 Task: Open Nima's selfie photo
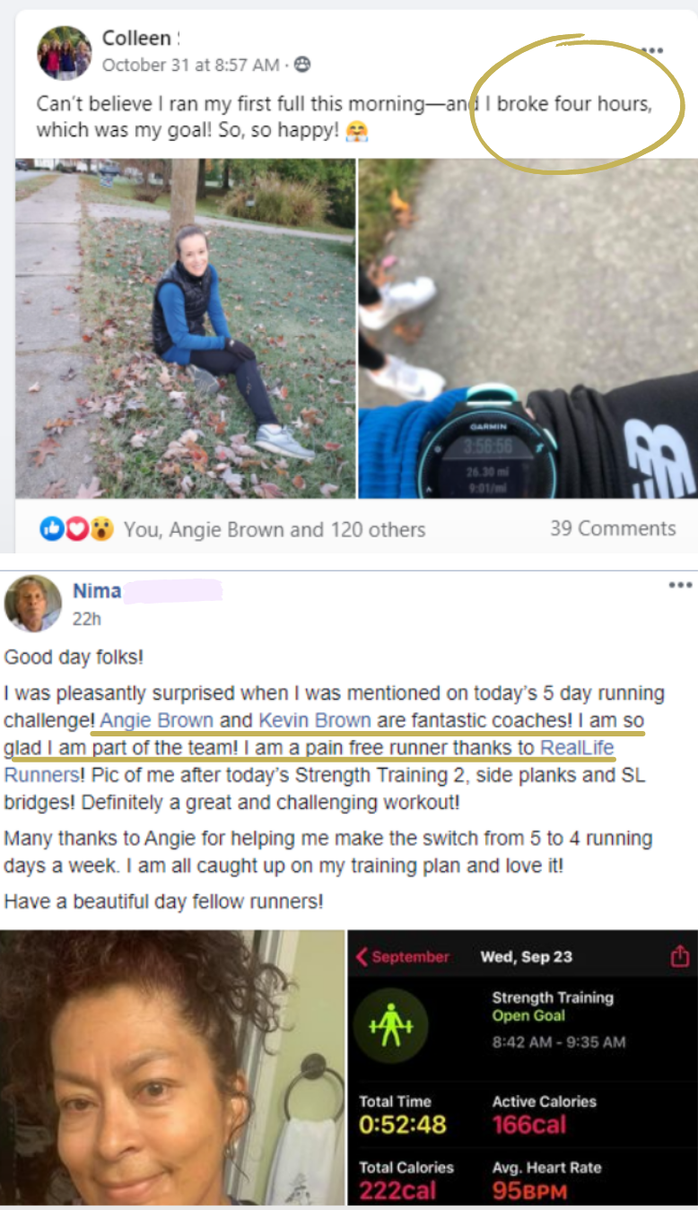[172, 1067]
